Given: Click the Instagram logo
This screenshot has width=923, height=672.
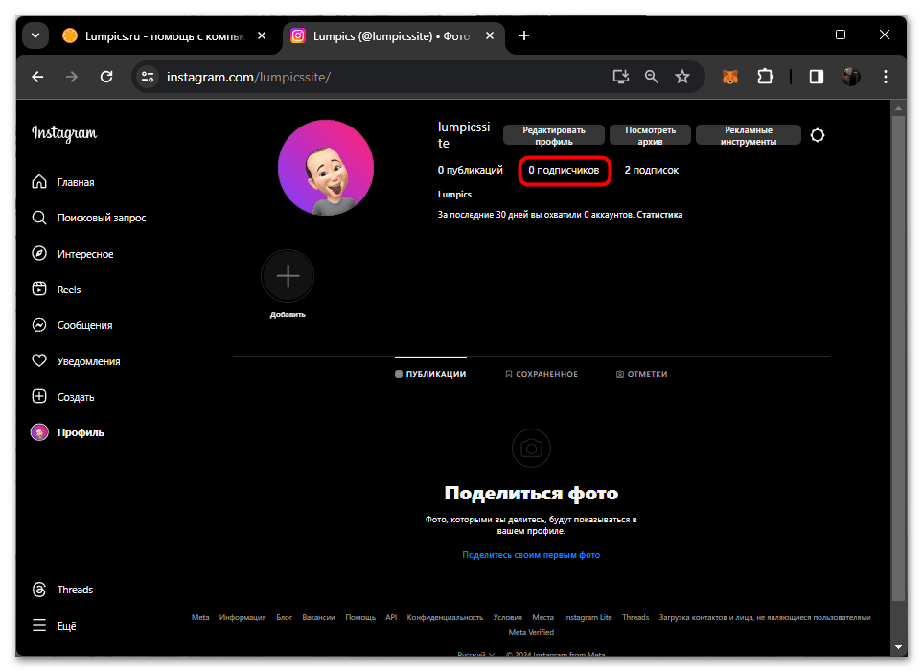Looking at the screenshot, I should pos(64,133).
